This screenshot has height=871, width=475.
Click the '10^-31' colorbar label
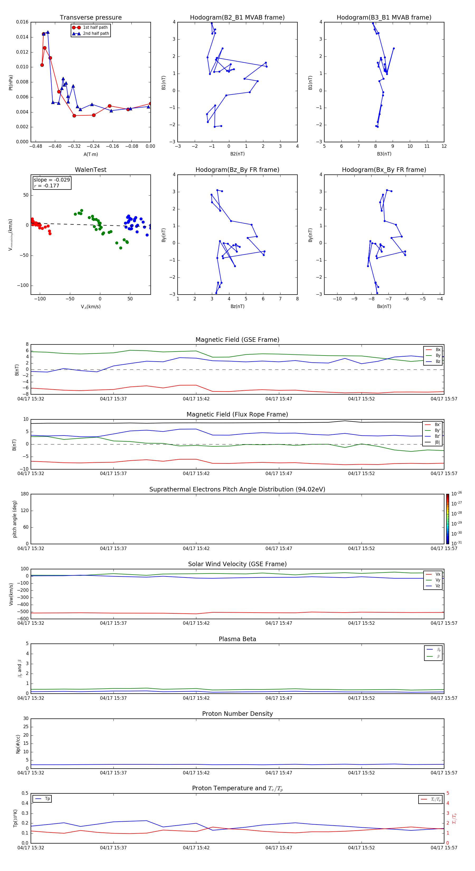click(x=457, y=543)
